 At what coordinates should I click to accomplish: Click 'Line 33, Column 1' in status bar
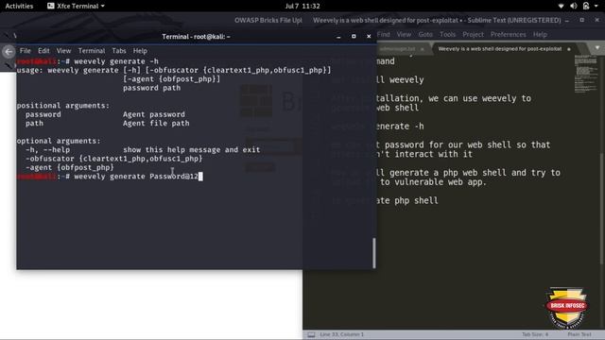click(x=341, y=334)
